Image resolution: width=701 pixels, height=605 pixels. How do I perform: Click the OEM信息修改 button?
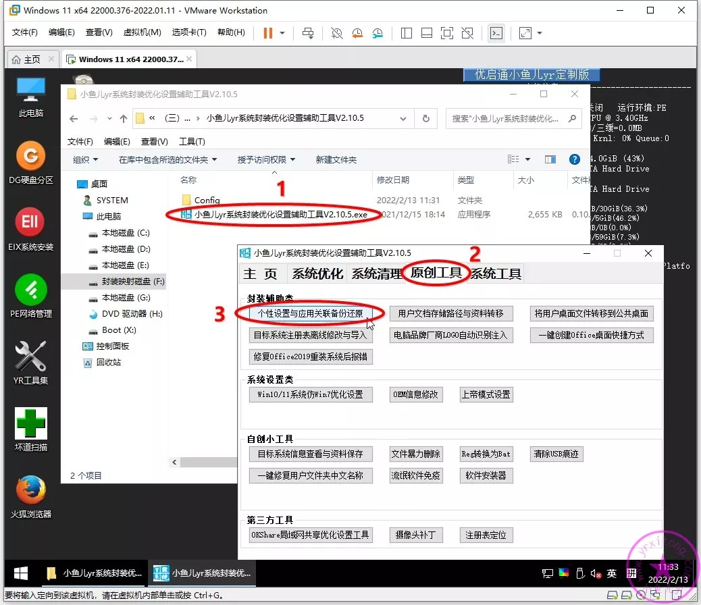[x=416, y=394]
